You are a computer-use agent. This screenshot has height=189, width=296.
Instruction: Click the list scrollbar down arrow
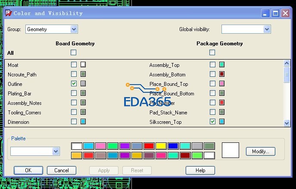(x=287, y=123)
